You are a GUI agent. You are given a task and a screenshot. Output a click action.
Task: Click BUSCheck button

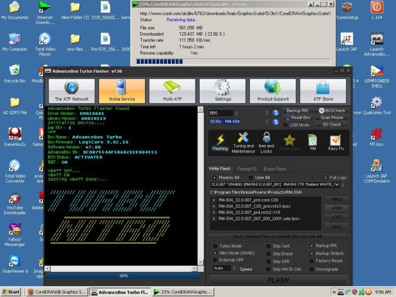pyautogui.click(x=332, y=110)
